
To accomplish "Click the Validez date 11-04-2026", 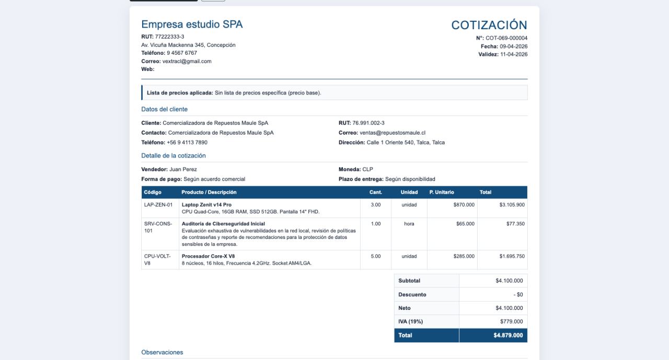I will (514, 54).
